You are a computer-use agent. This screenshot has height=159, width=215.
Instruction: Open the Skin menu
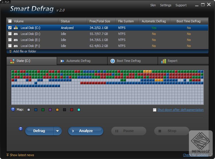click(x=153, y=5)
